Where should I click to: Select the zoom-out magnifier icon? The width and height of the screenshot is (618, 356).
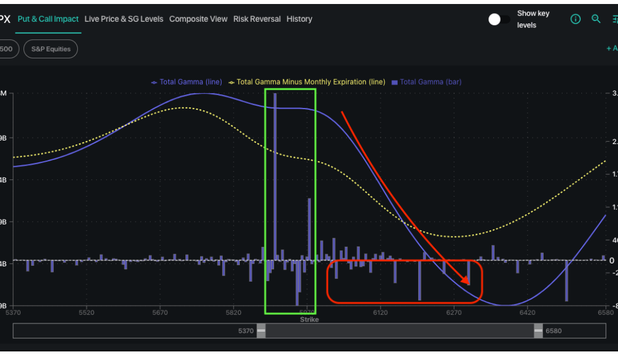pos(596,19)
